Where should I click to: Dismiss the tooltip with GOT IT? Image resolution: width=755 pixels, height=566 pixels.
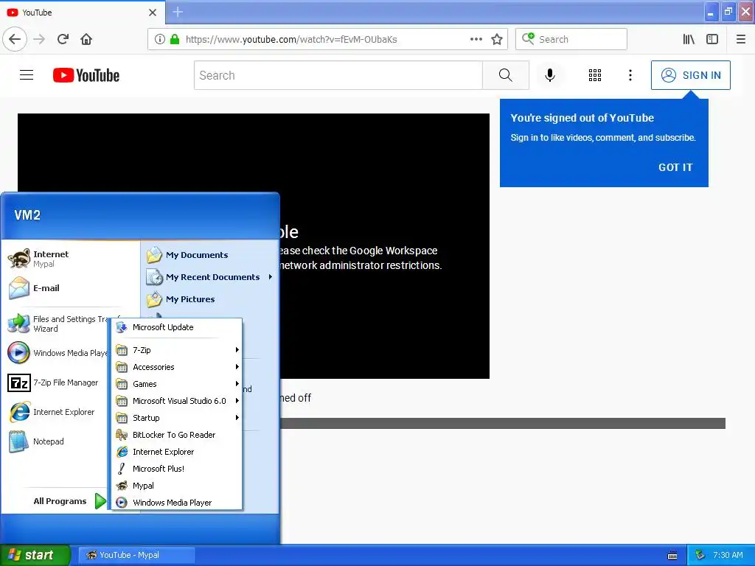pos(675,167)
